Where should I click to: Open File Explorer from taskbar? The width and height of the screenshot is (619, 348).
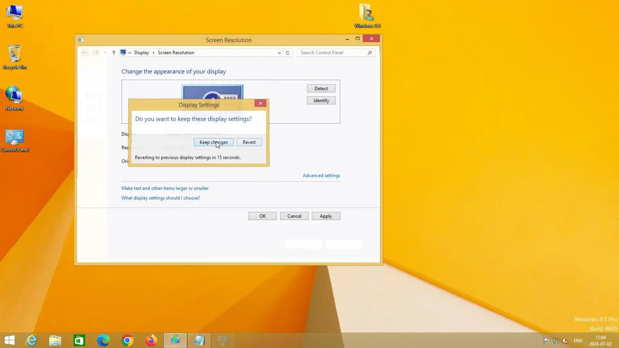click(55, 340)
